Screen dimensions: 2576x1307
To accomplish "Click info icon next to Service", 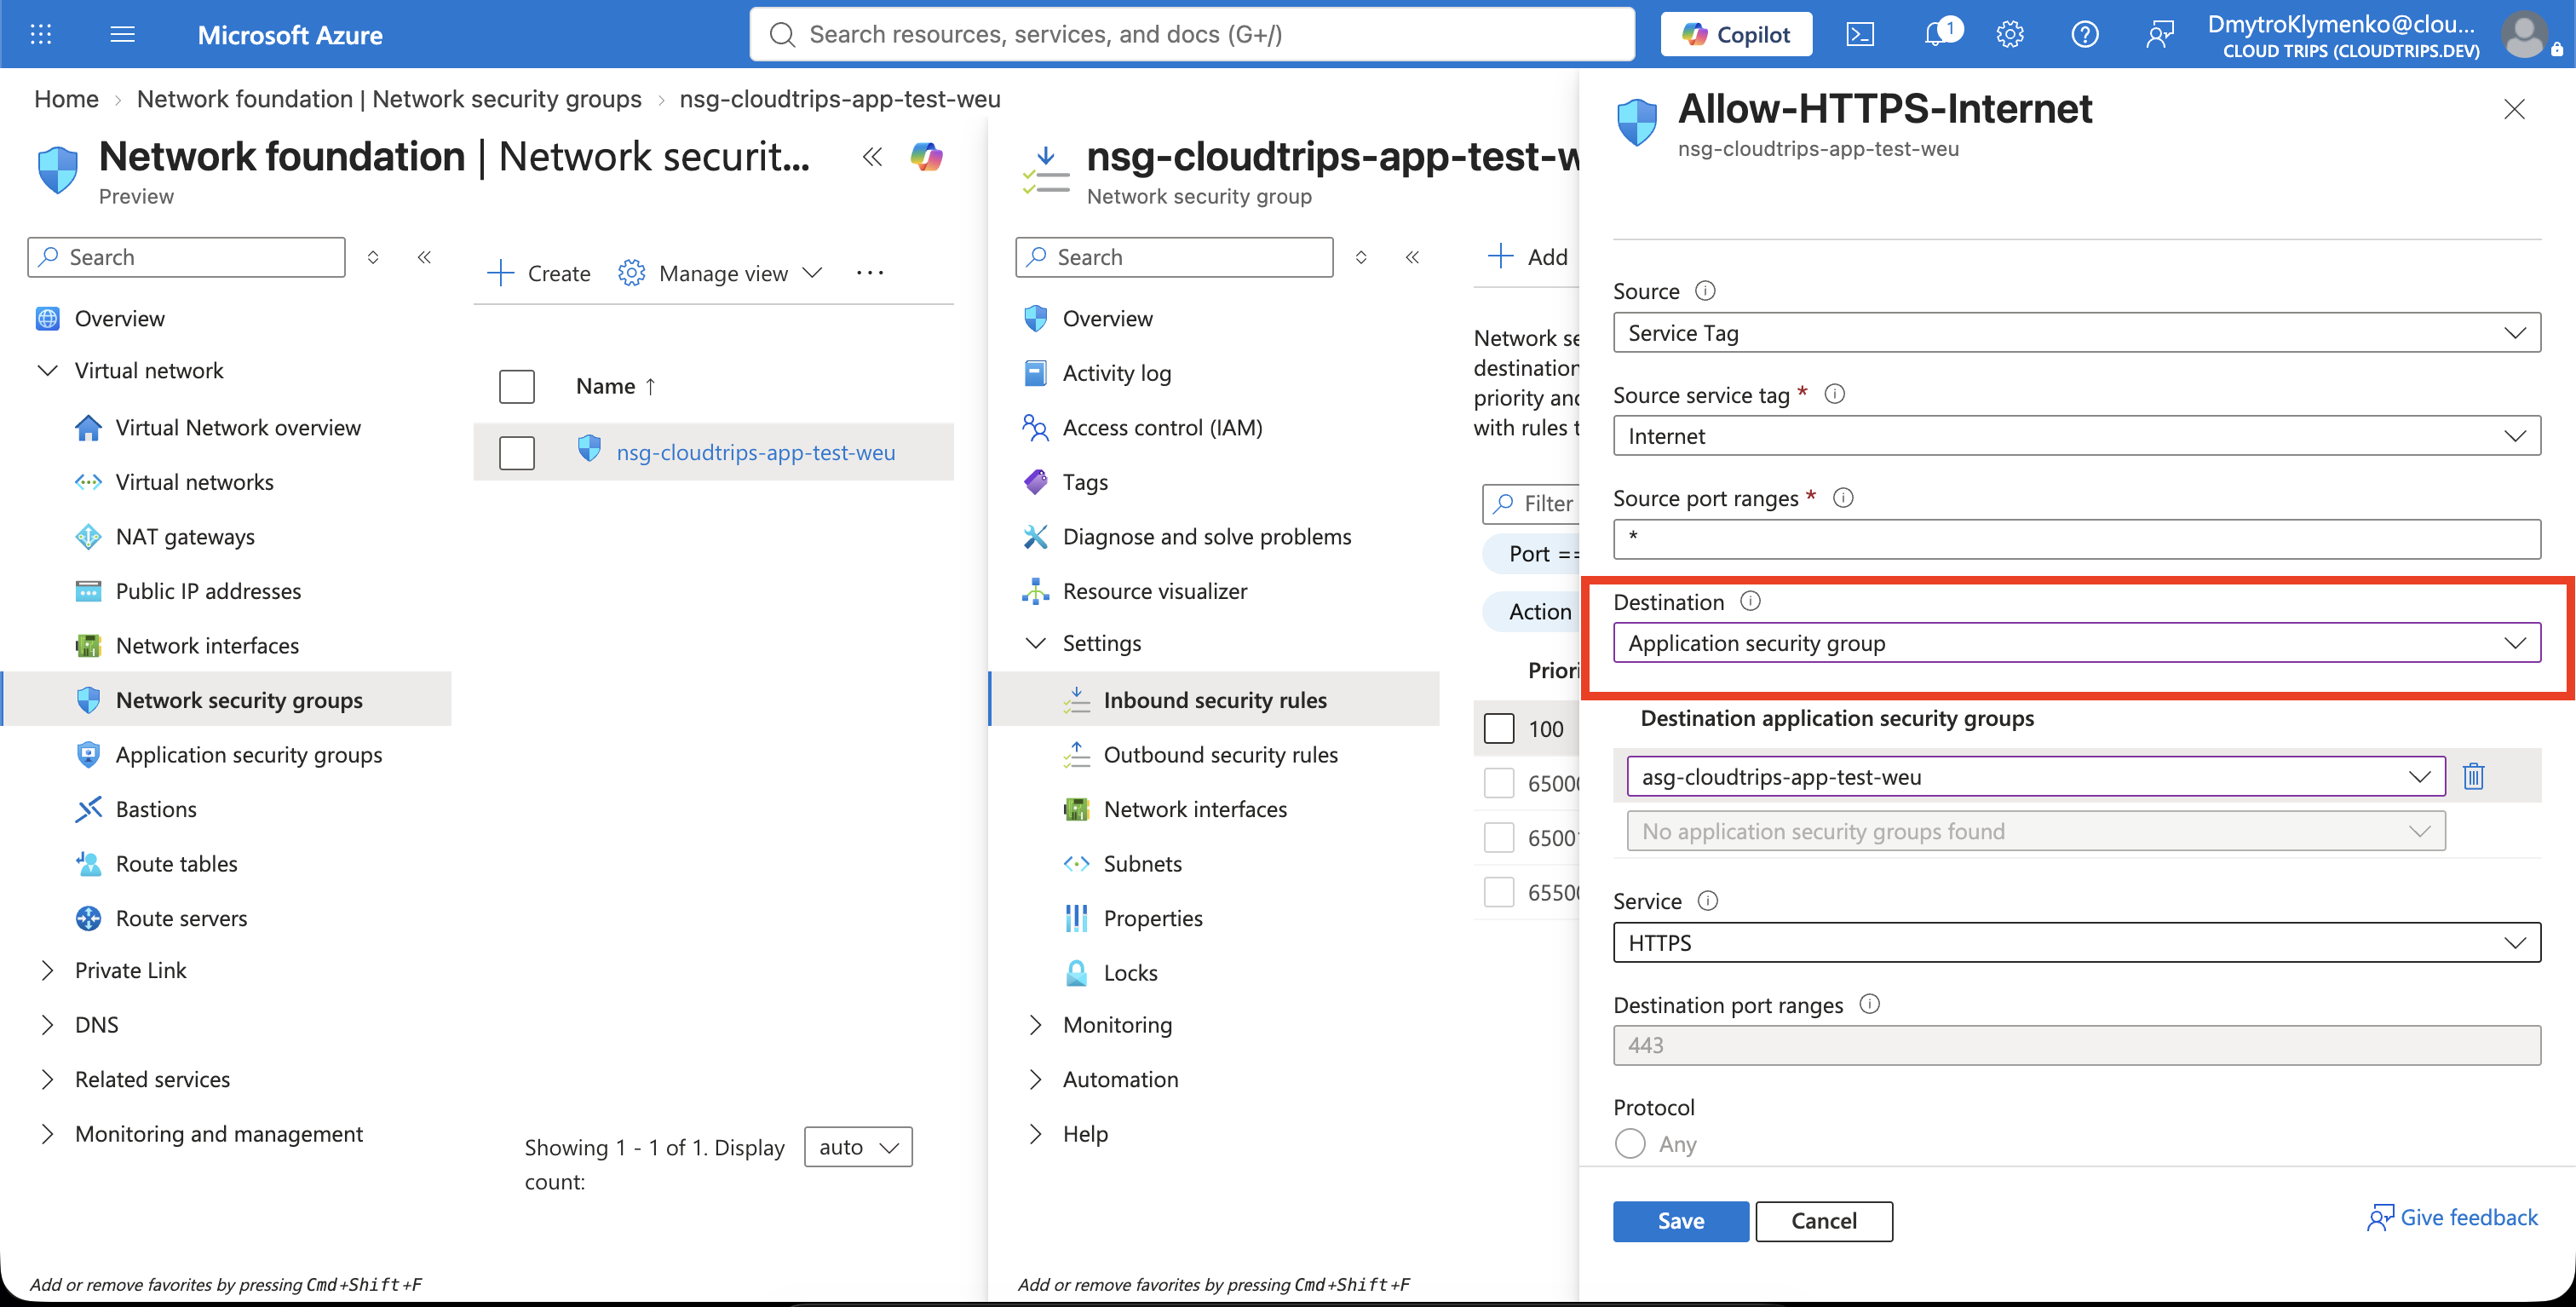I will pos(1708,901).
